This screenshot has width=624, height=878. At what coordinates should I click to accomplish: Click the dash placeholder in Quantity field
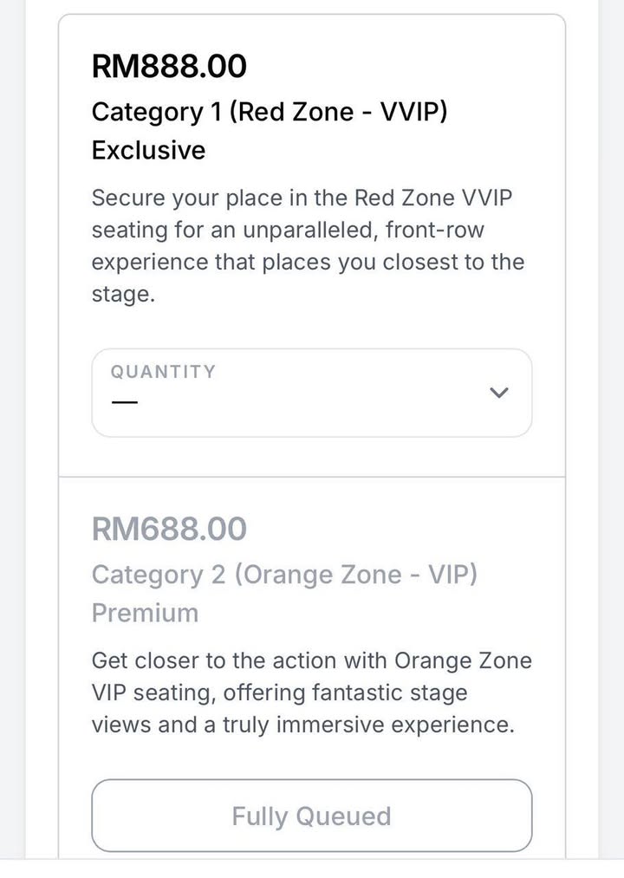tap(125, 403)
